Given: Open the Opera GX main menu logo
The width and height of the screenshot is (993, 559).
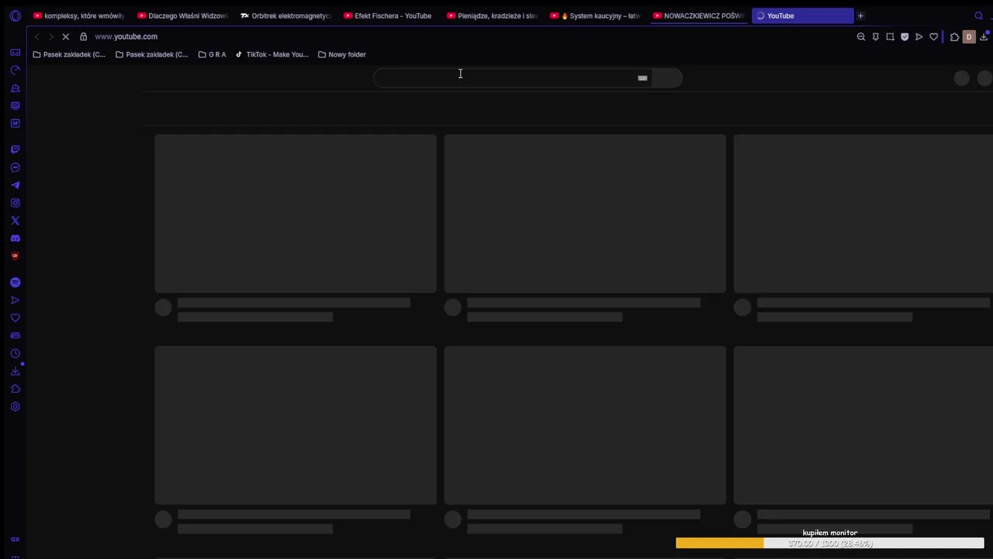Looking at the screenshot, I should click(15, 16).
